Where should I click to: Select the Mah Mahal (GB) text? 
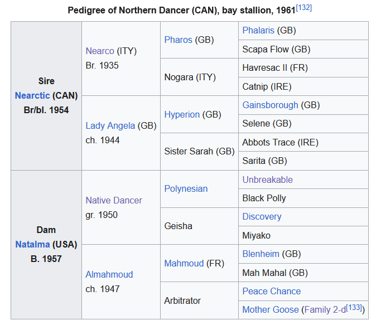point(275,273)
